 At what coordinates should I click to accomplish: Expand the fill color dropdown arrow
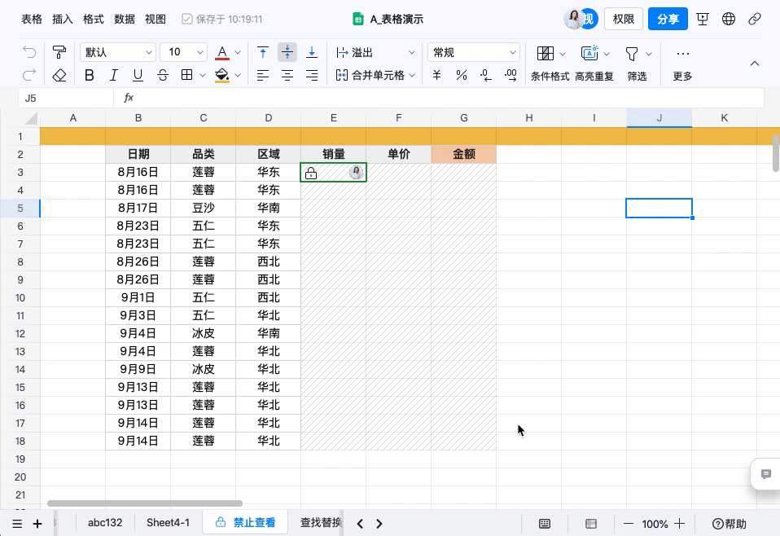[x=238, y=75]
